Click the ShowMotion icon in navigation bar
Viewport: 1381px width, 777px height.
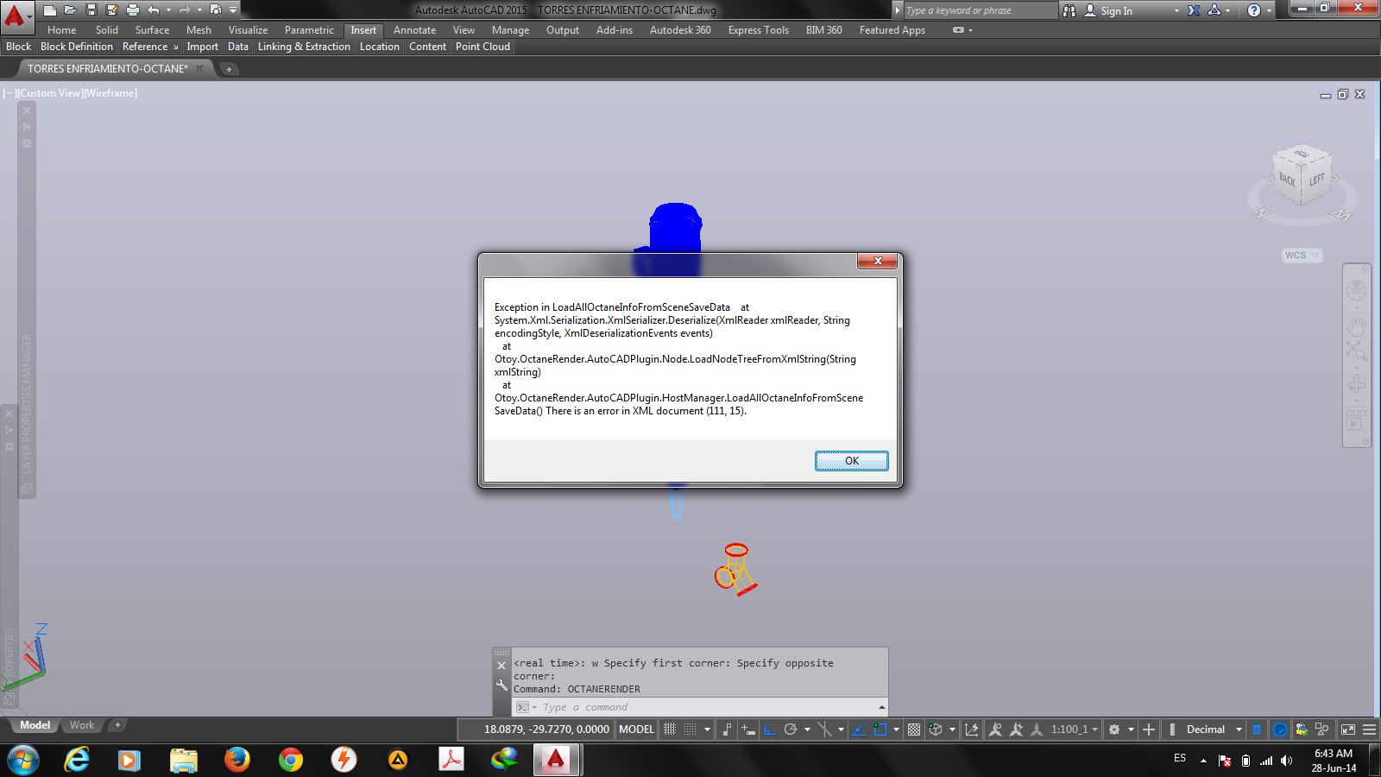tap(1356, 419)
